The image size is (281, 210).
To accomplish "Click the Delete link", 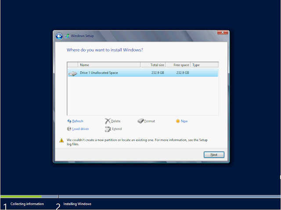I will point(115,121).
